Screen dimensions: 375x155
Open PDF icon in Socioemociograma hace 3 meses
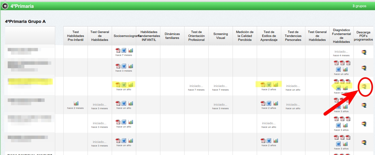[118, 66]
